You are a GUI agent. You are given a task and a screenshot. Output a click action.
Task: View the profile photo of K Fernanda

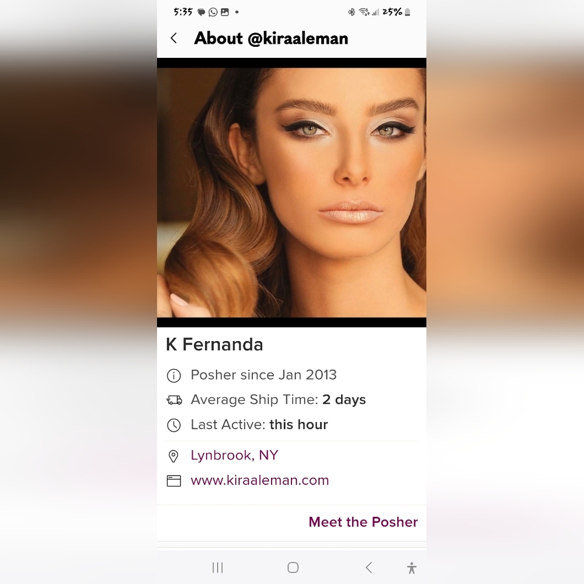click(291, 193)
